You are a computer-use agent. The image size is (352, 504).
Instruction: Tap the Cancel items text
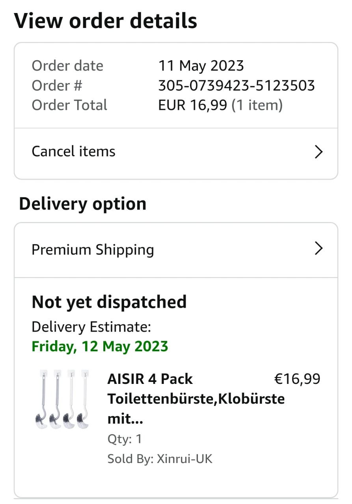tap(73, 152)
